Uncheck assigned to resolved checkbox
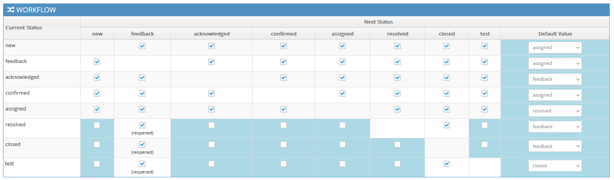This screenshot has height=180, width=614. tap(397, 109)
